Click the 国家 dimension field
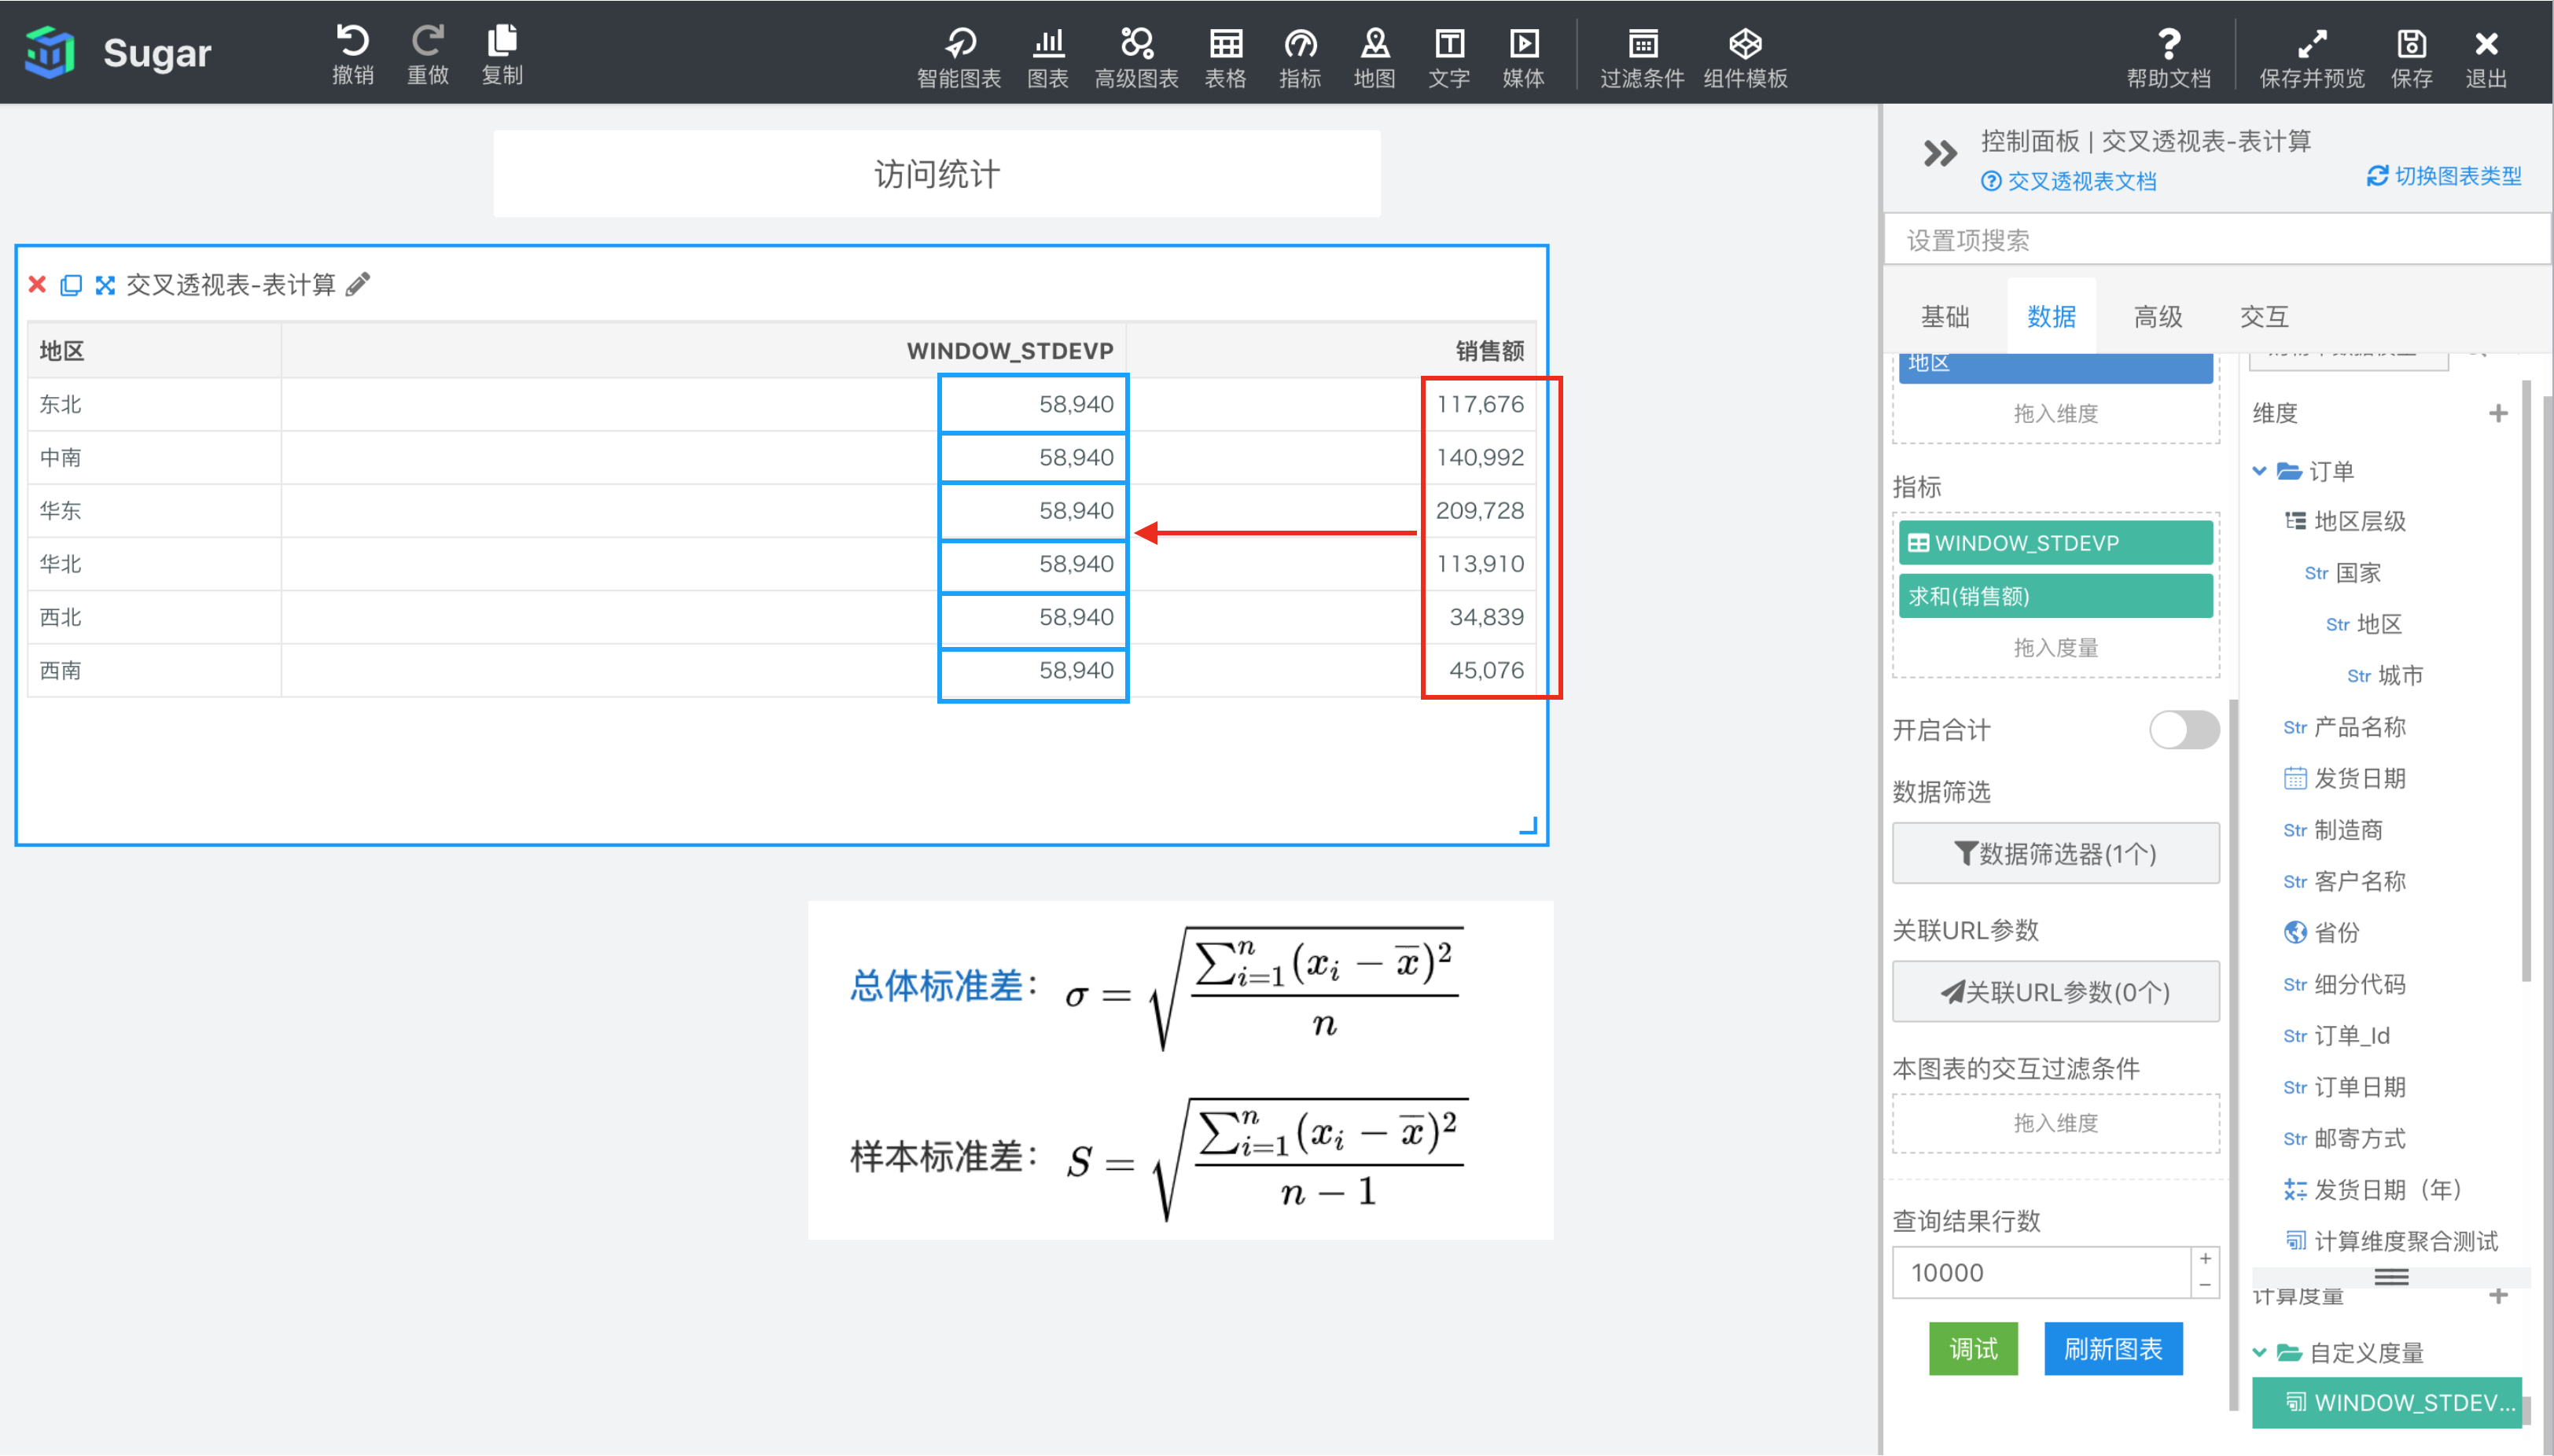The width and height of the screenshot is (2554, 1456). tap(2344, 573)
